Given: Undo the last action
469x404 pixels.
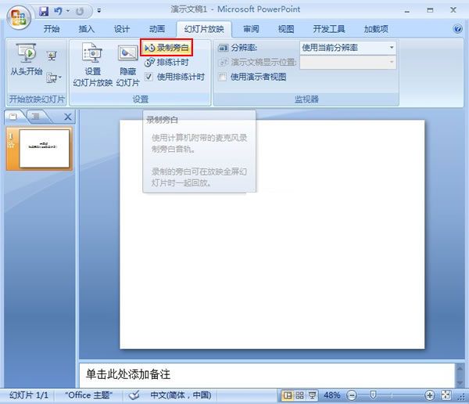Looking at the screenshot, I should [58, 12].
